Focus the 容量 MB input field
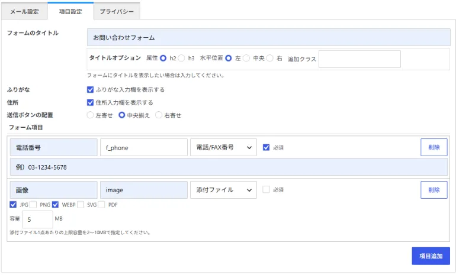 point(37,219)
